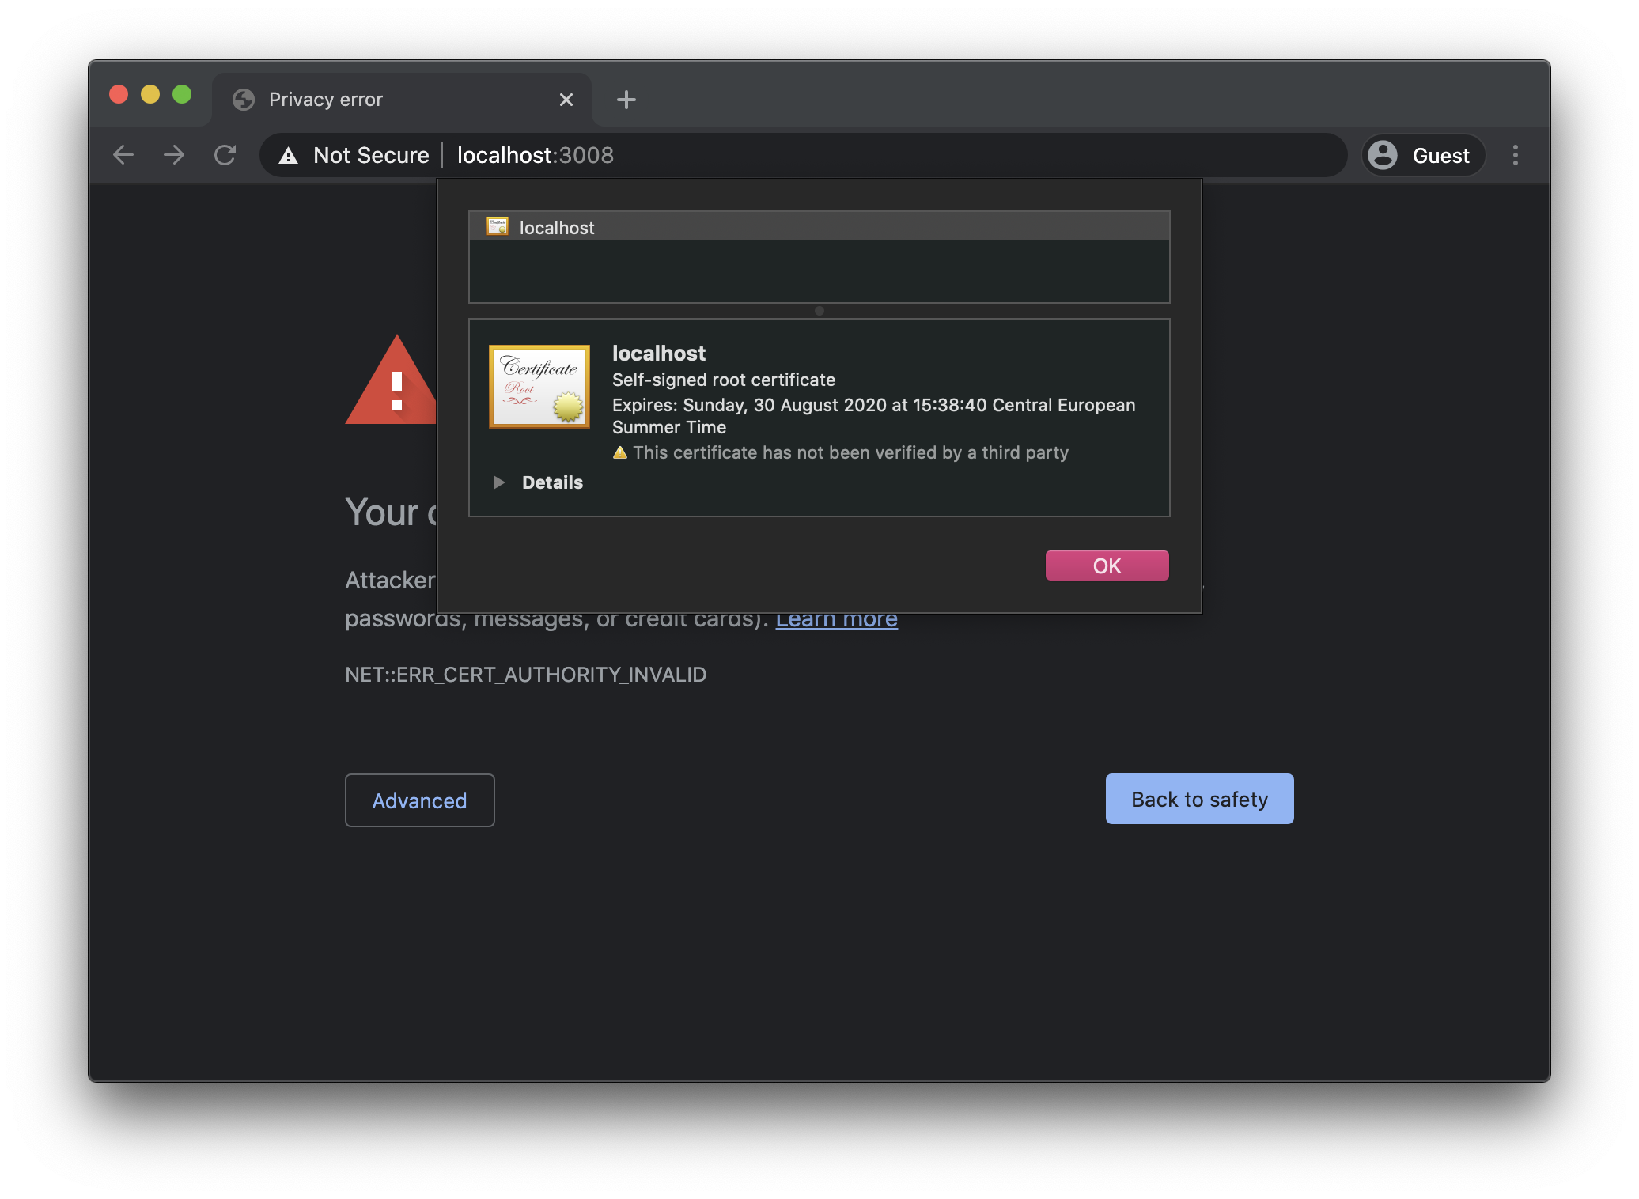This screenshot has height=1199, width=1639.
Task: Click the browser back arrow
Action: [x=123, y=155]
